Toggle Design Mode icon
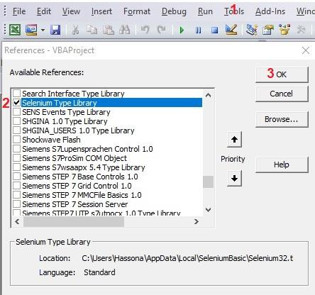Image resolution: width=315 pixels, height=295 pixels. point(231,30)
